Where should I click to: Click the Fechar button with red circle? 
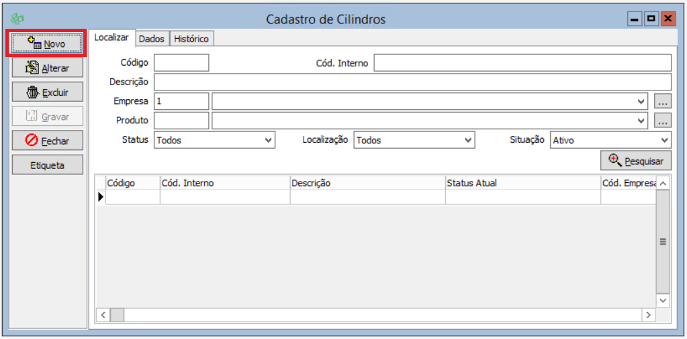point(47,141)
